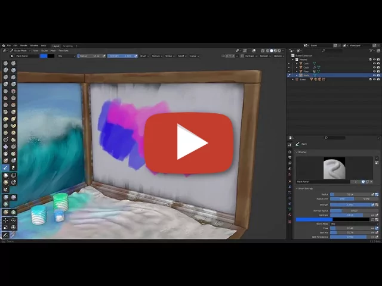The image size is (382, 286).
Task: Open the Help menu
Action: pos(44,45)
